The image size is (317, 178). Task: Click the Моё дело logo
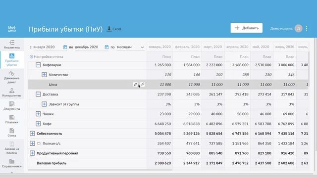click(x=12, y=29)
